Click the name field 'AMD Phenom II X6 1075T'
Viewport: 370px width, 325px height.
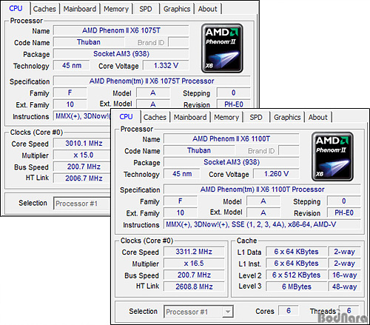[121, 30]
